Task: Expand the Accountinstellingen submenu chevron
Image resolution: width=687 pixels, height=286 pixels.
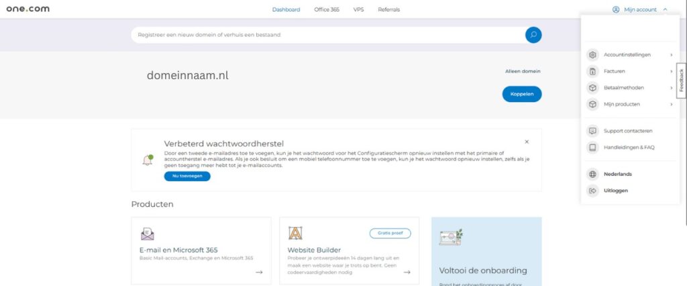Action: tap(671, 55)
